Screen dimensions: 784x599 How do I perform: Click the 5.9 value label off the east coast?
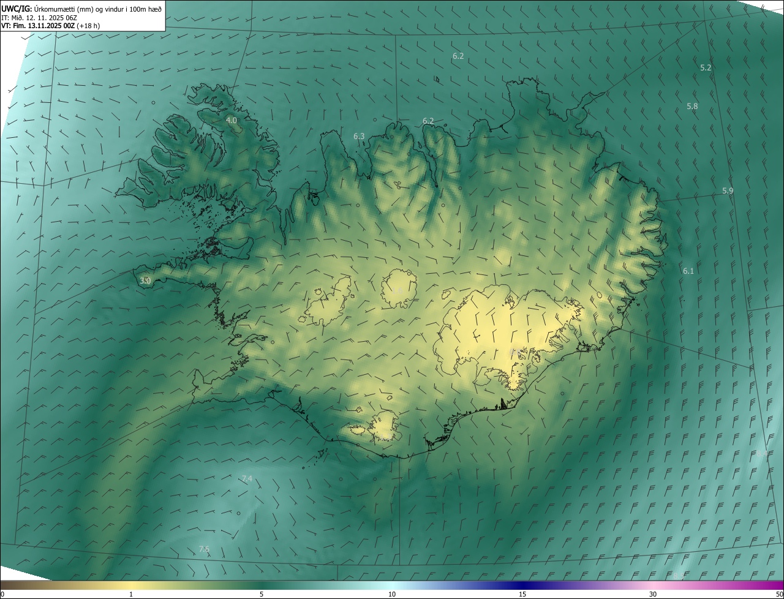(728, 190)
